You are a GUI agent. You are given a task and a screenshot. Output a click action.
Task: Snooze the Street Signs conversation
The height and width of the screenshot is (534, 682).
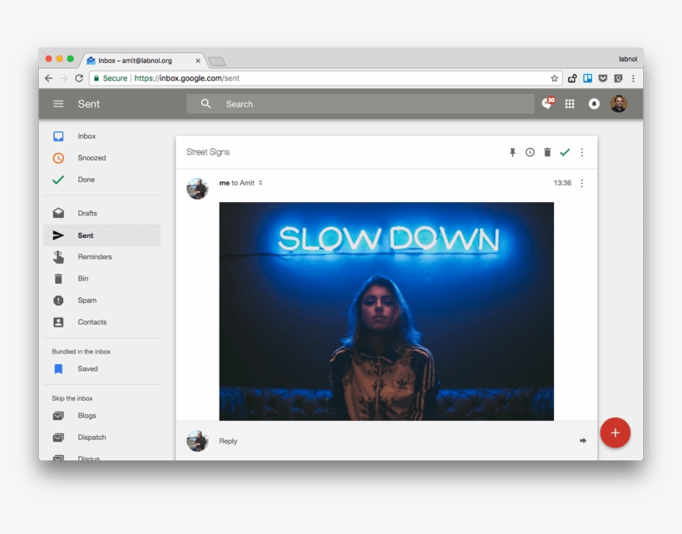pos(530,152)
